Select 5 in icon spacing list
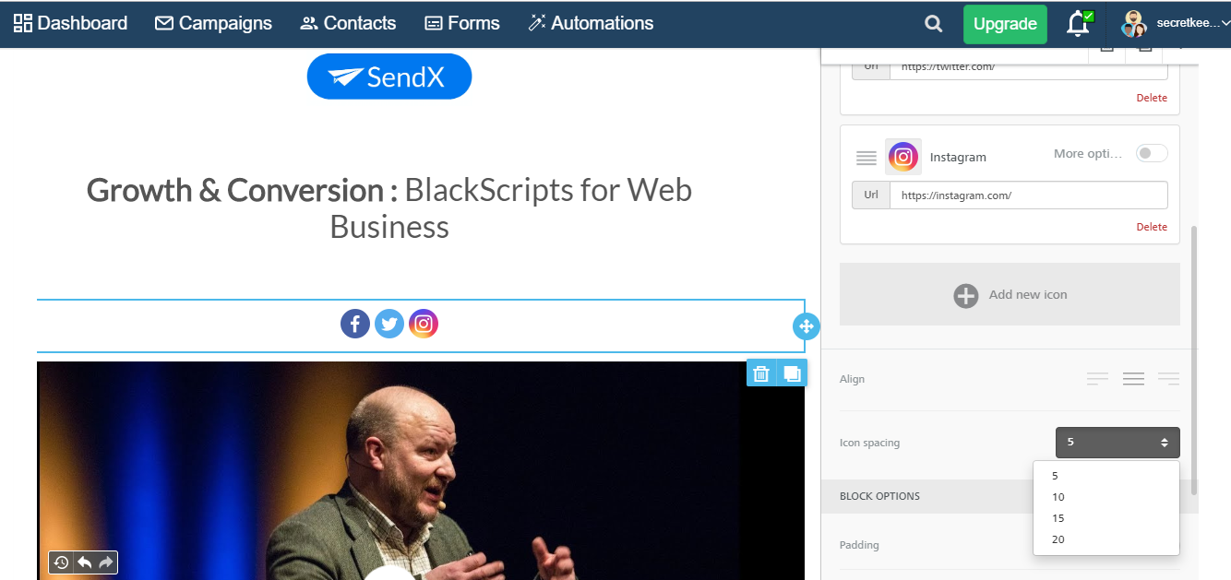1231x580 pixels. tap(1106, 476)
